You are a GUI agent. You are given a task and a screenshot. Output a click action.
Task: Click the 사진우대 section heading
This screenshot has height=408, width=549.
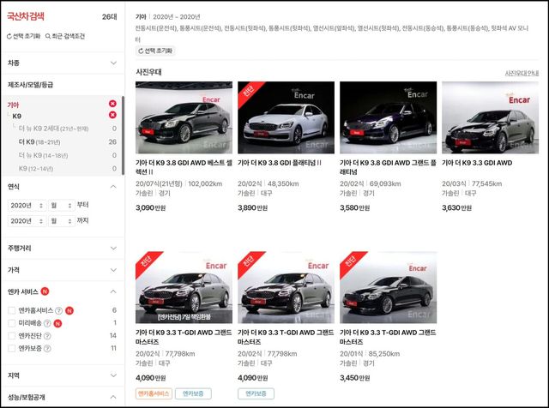click(148, 72)
